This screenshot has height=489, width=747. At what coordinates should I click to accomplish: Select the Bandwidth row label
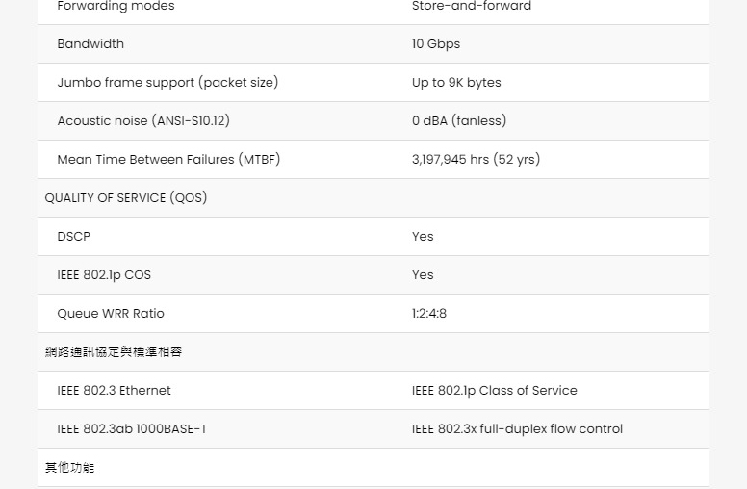click(90, 44)
